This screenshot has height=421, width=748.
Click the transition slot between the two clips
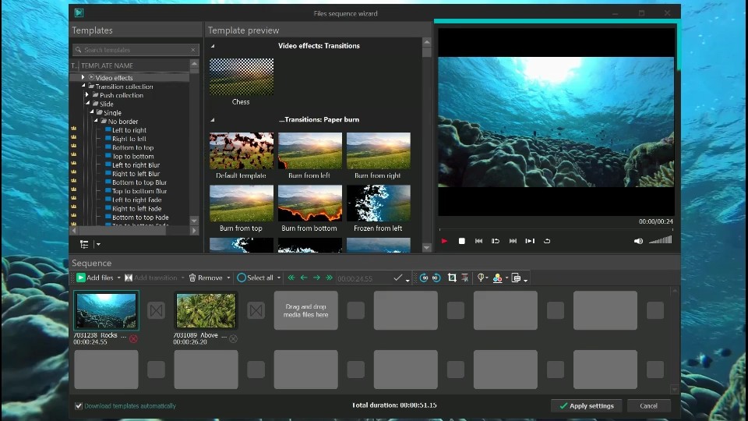(156, 310)
